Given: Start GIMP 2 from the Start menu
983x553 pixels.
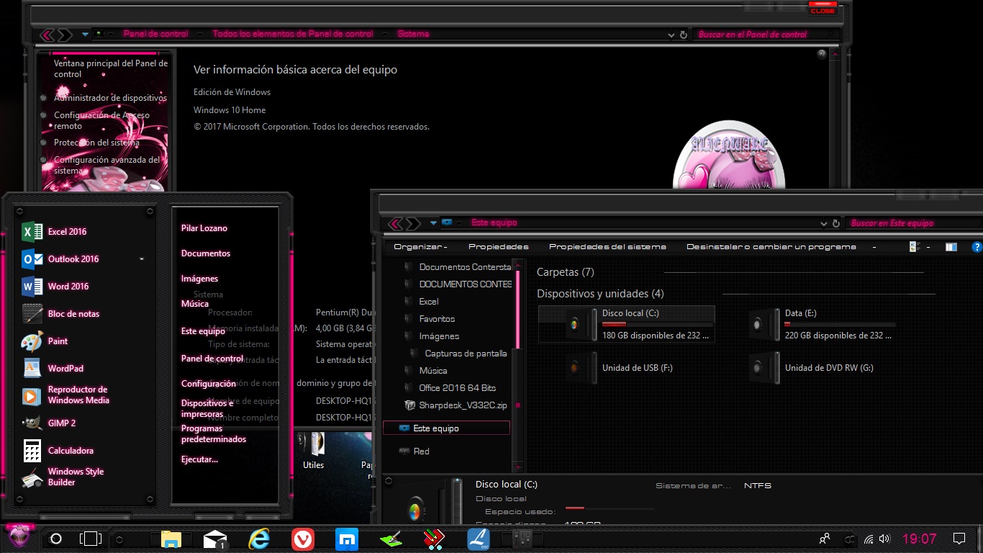Looking at the screenshot, I should click(x=49, y=423).
